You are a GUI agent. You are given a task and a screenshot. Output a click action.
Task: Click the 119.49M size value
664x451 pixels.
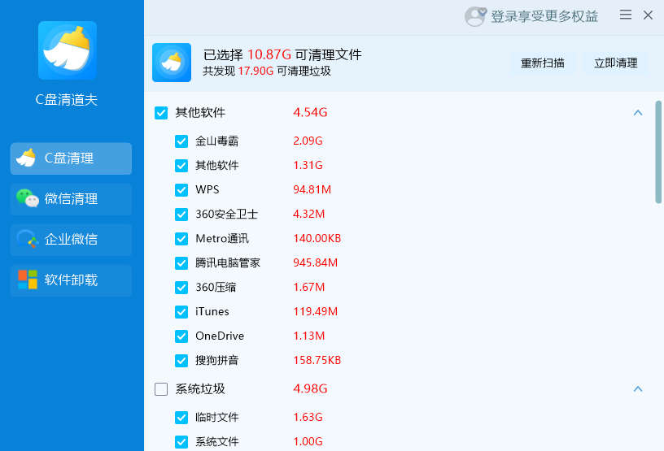316,311
